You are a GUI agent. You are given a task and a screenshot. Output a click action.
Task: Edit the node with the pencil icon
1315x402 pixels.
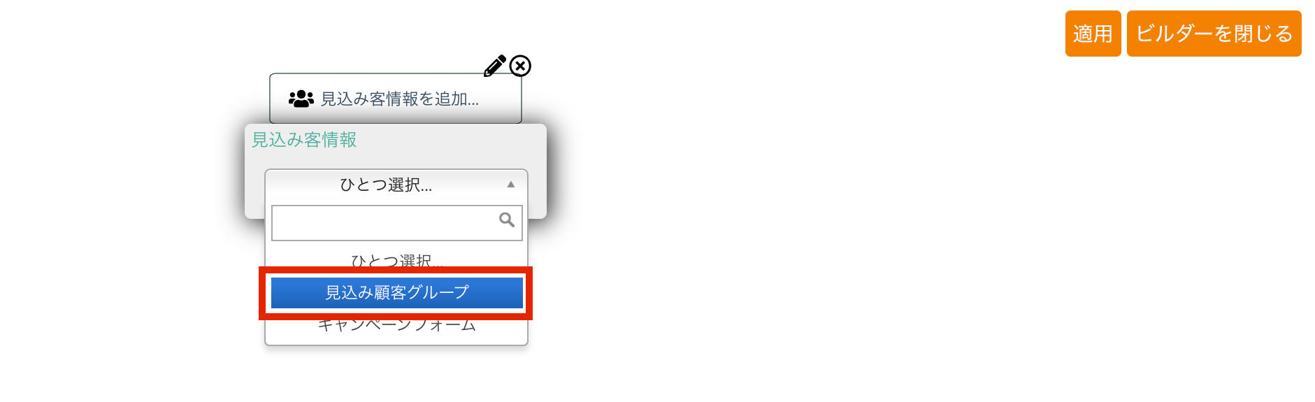point(495,66)
